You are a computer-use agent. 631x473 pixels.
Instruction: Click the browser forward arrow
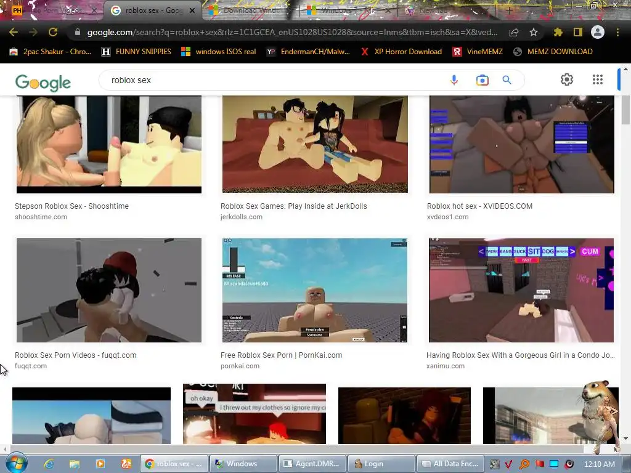coord(33,32)
